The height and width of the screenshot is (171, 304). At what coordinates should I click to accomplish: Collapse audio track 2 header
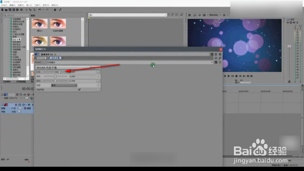[2, 105]
